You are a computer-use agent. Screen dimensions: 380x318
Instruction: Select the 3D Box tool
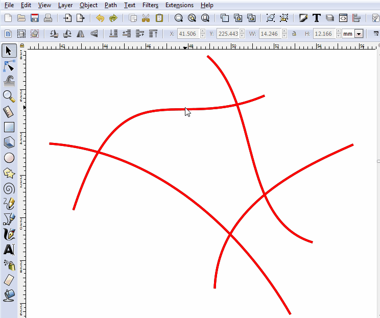coord(9,142)
